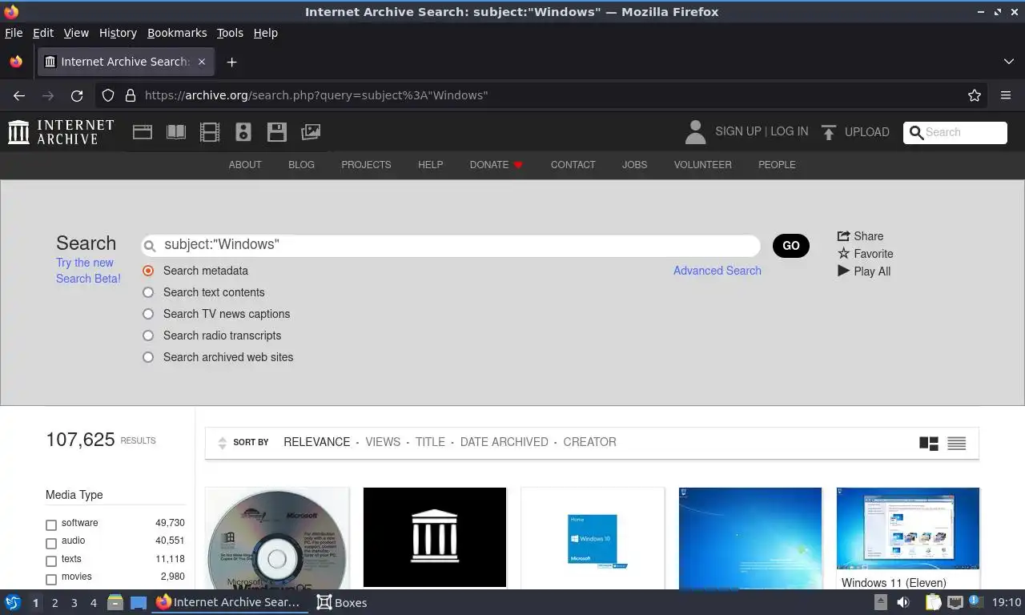Sort results by VIEWS
This screenshot has height=615, width=1025.
coord(383,442)
